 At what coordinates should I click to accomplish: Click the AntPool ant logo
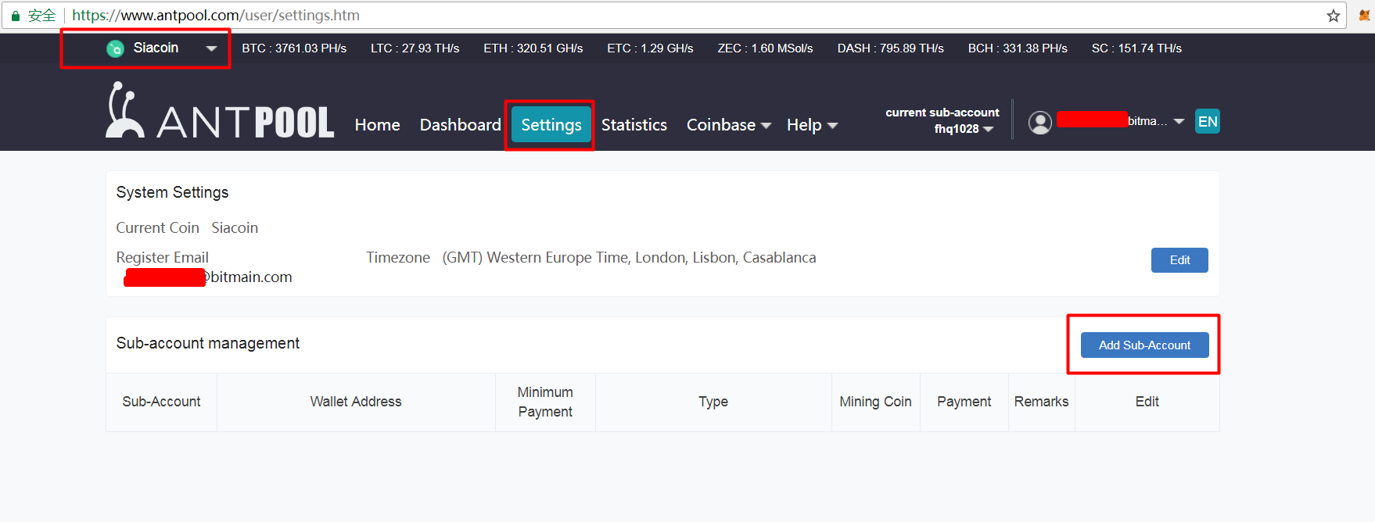pos(124,111)
